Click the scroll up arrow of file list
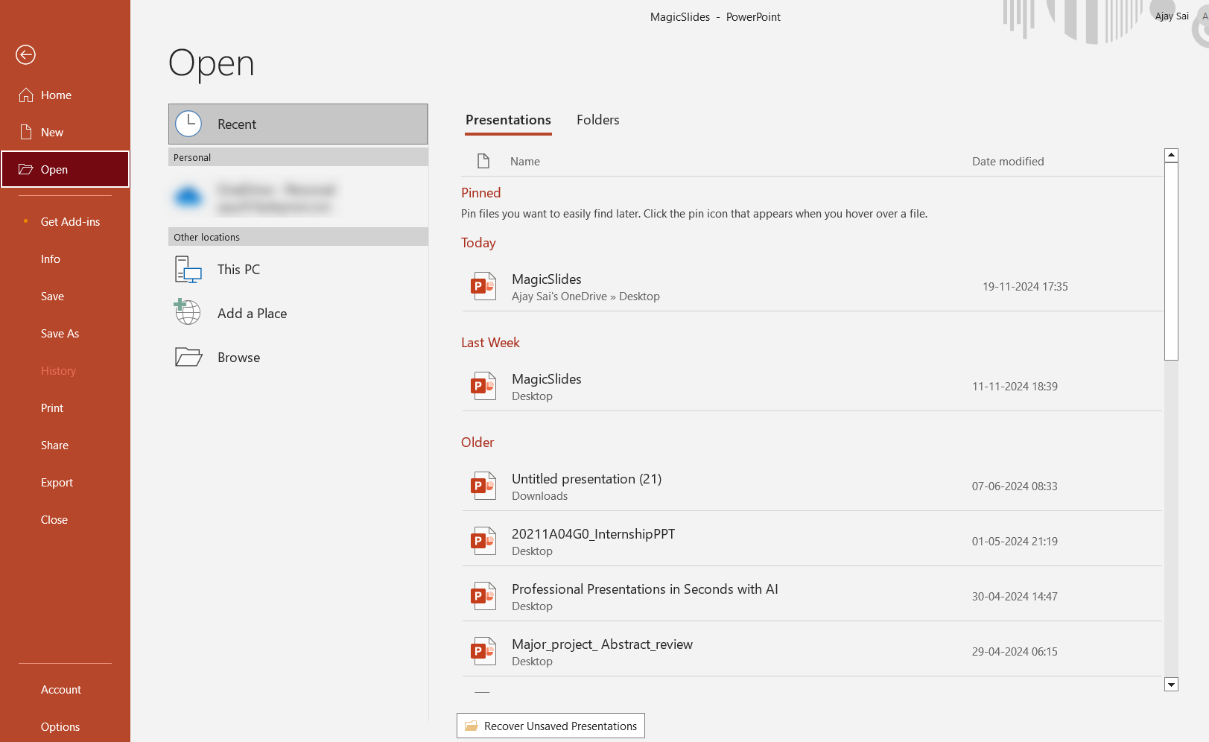This screenshot has width=1209, height=742. (x=1171, y=155)
